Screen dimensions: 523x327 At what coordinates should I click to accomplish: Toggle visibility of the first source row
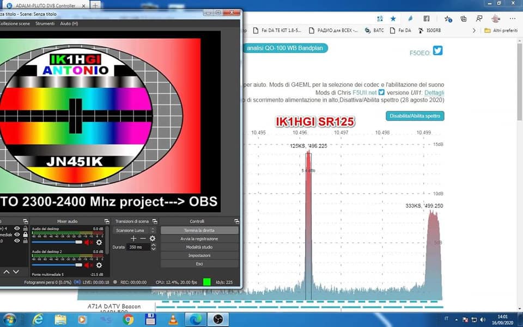(x=17, y=229)
